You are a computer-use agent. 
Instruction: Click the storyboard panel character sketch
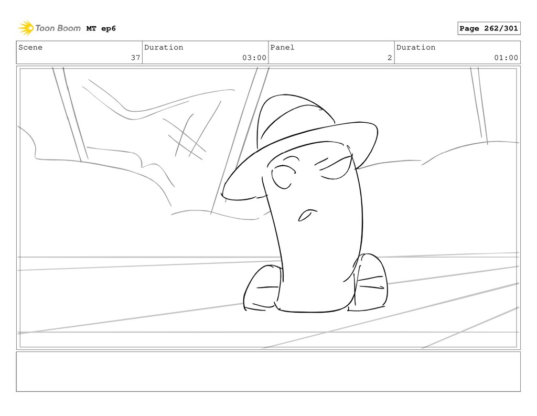305,204
